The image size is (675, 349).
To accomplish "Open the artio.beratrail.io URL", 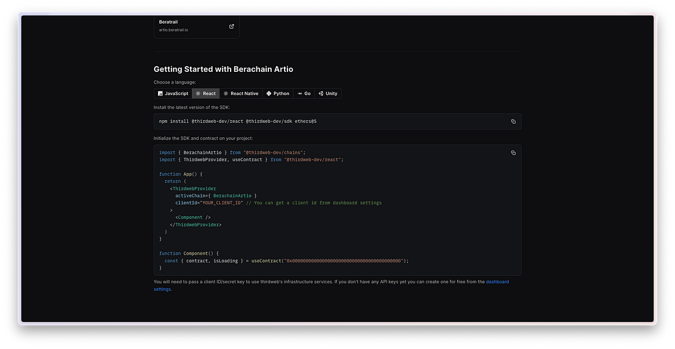I will point(174,30).
